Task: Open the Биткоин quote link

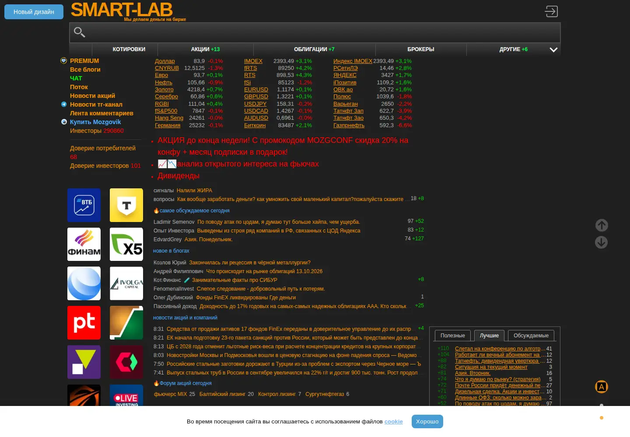Action: 255,125
